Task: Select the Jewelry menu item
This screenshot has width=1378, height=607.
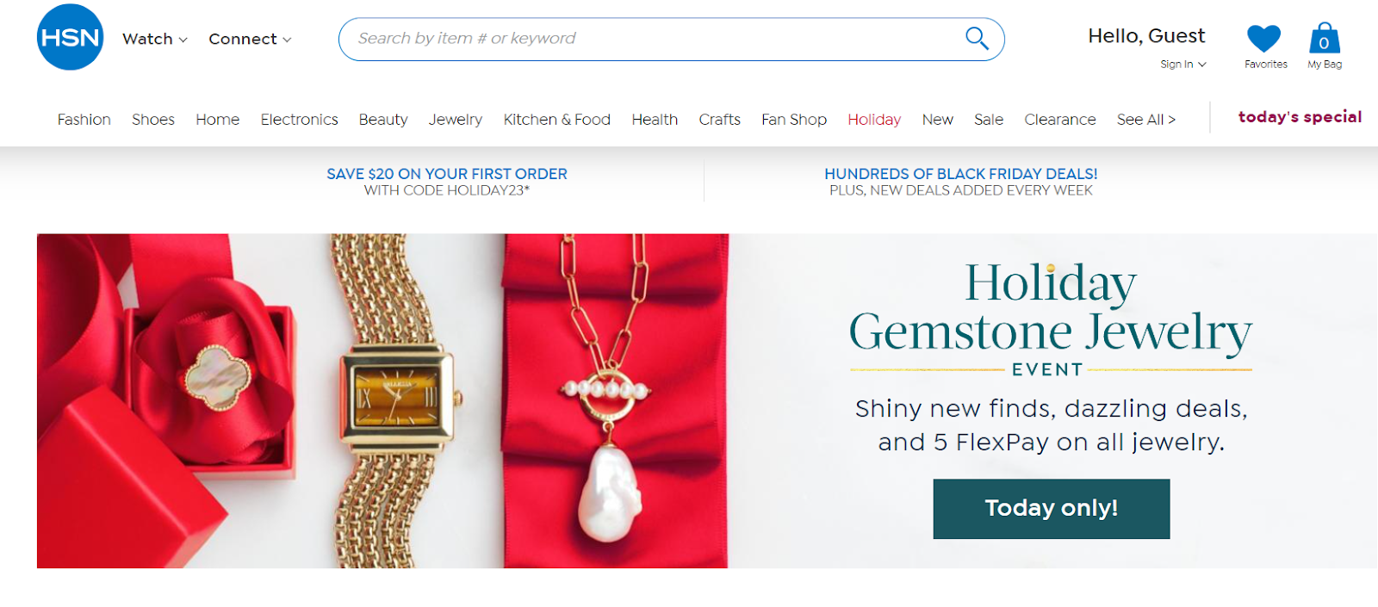Action: 456,120
